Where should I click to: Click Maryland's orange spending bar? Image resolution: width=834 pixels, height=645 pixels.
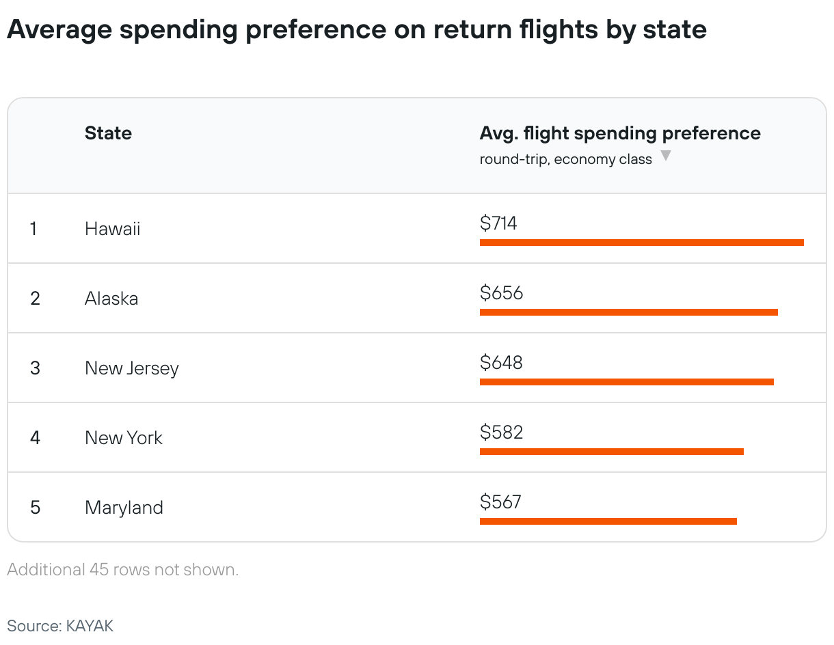point(608,521)
